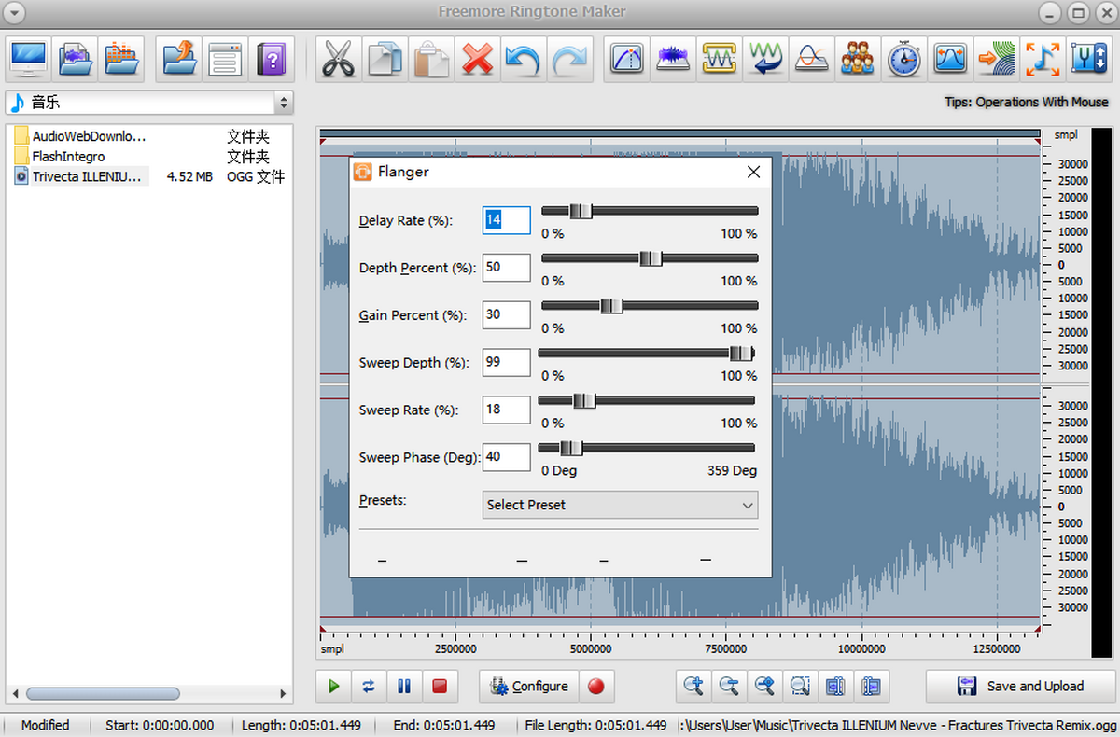This screenshot has height=737, width=1120.
Task: Click the orange arrow into green lines icon
Action: click(996, 59)
